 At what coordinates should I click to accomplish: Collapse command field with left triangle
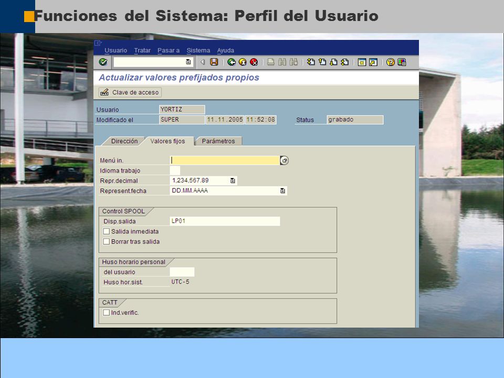[x=203, y=62]
